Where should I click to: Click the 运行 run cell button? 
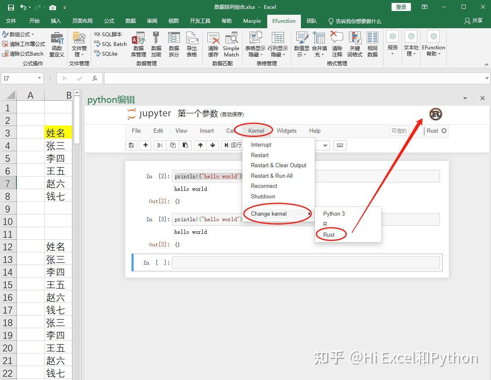coord(232,145)
